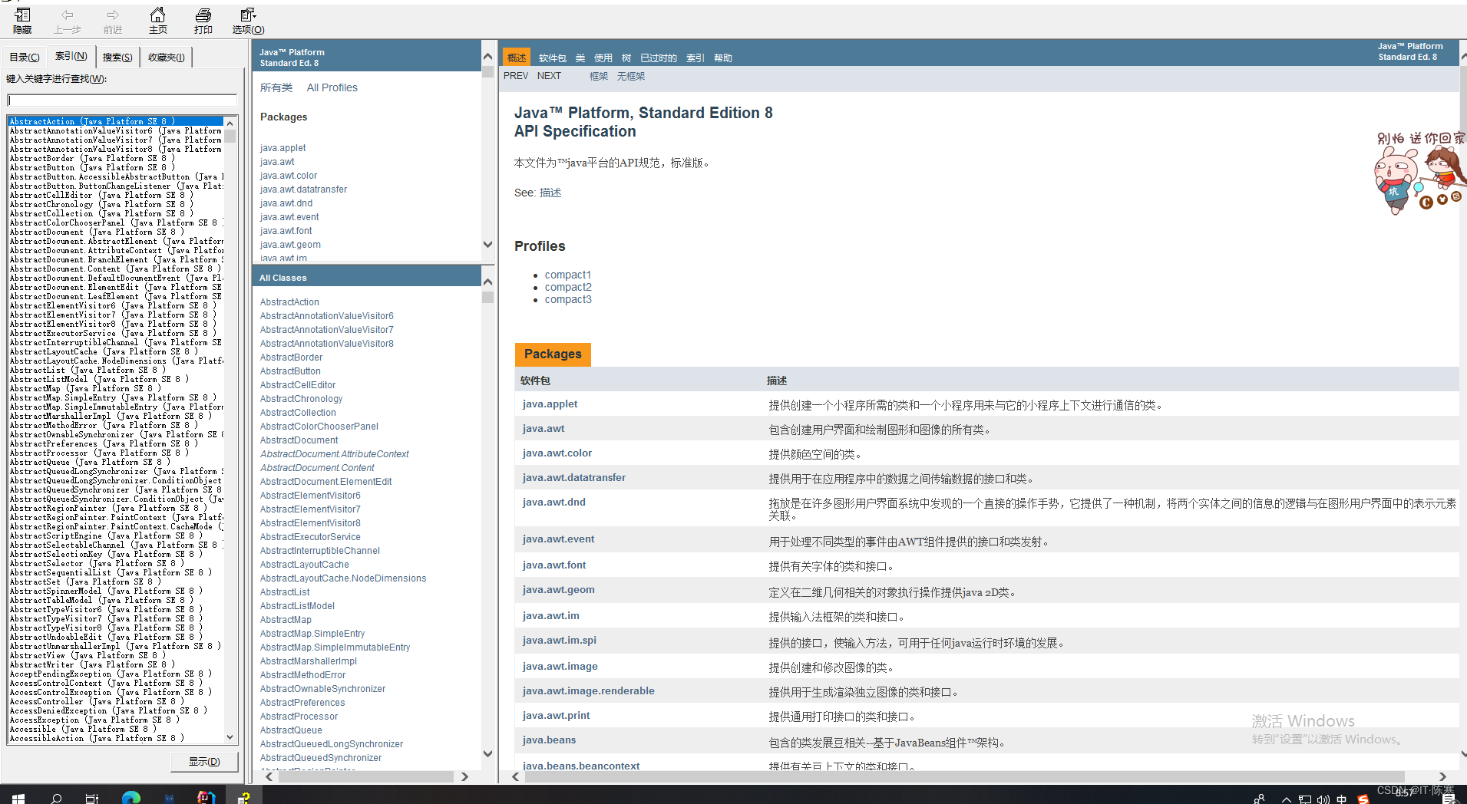
Task: Select the 索引 item in the navigation bar
Action: pos(696,58)
